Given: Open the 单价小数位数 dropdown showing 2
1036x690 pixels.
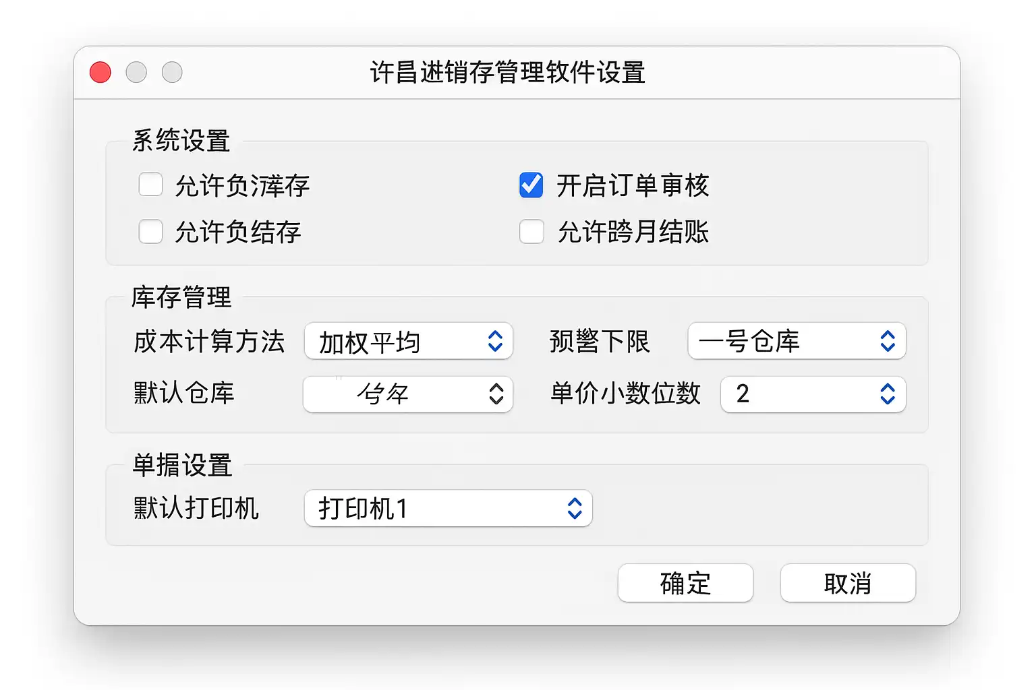Looking at the screenshot, I should click(813, 394).
